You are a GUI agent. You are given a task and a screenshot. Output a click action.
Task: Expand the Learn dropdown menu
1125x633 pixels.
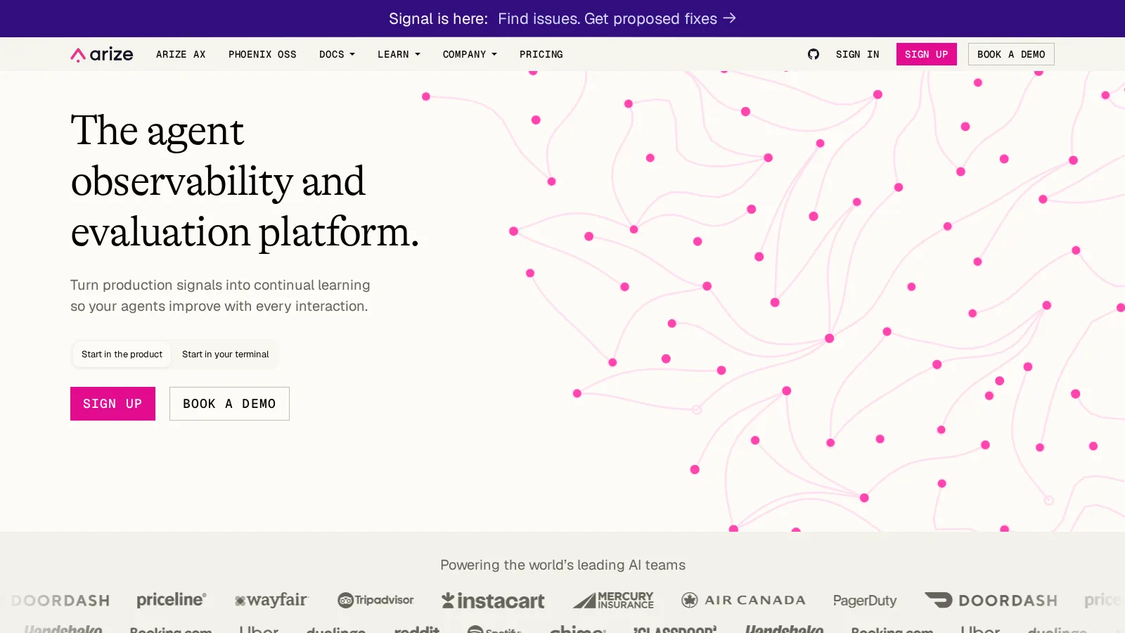[399, 54]
